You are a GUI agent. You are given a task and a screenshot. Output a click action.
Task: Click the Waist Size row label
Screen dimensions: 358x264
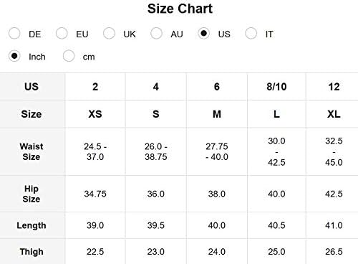[32, 151]
